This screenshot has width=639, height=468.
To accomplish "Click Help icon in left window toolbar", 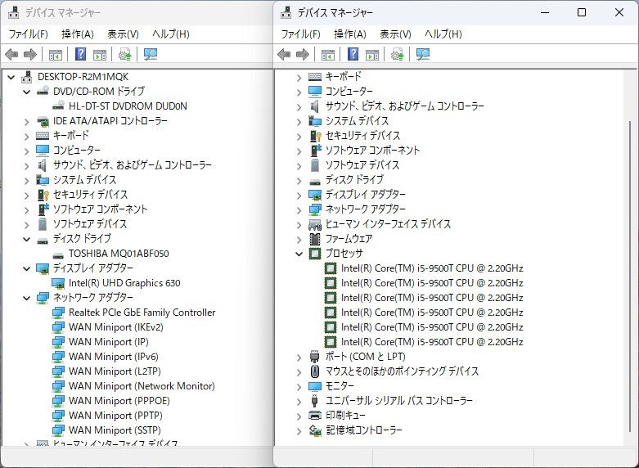I will (81, 54).
